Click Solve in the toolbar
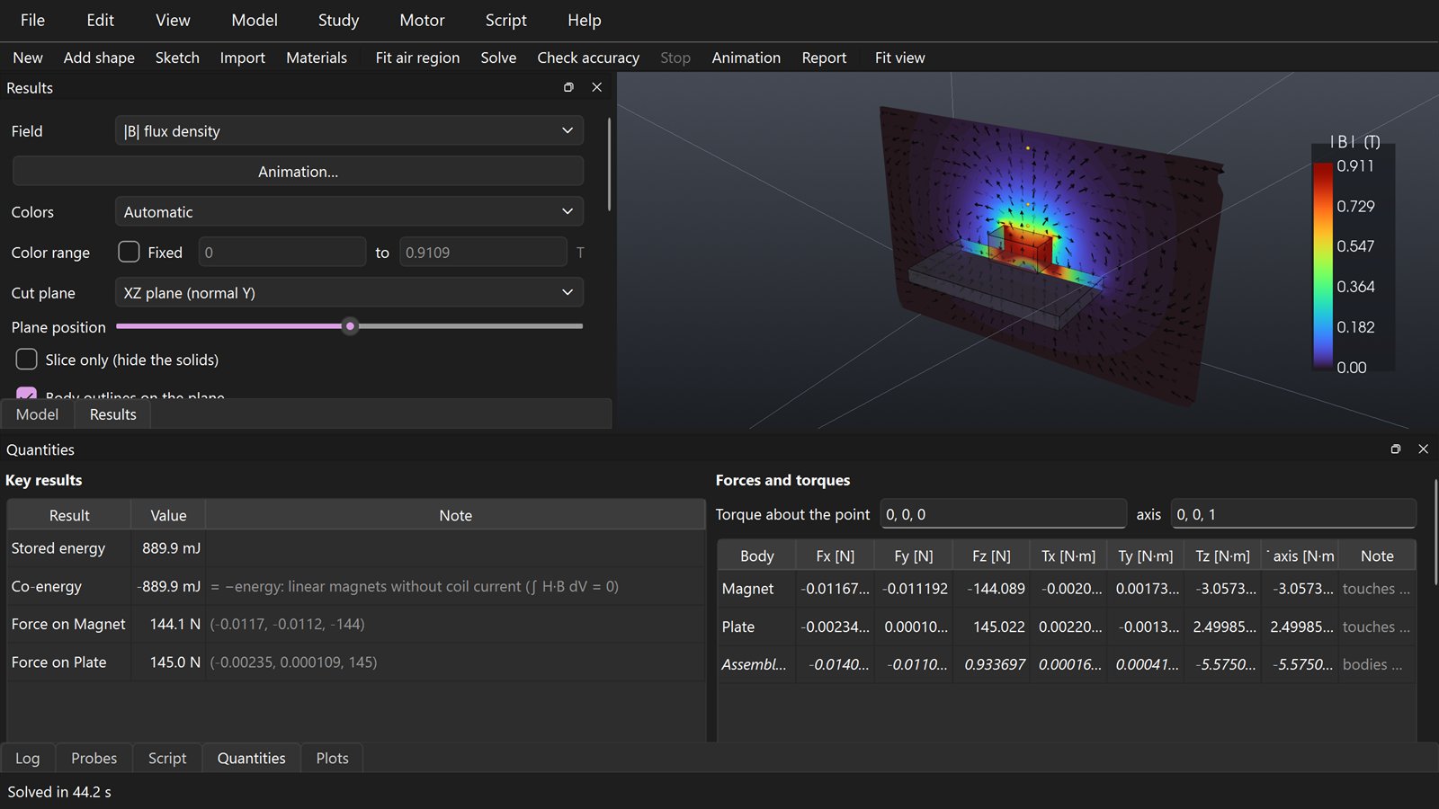 pyautogui.click(x=498, y=58)
